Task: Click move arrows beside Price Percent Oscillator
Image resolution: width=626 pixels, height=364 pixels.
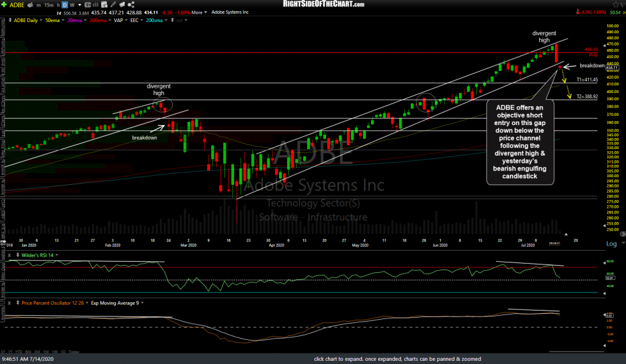Action: [x=18, y=303]
